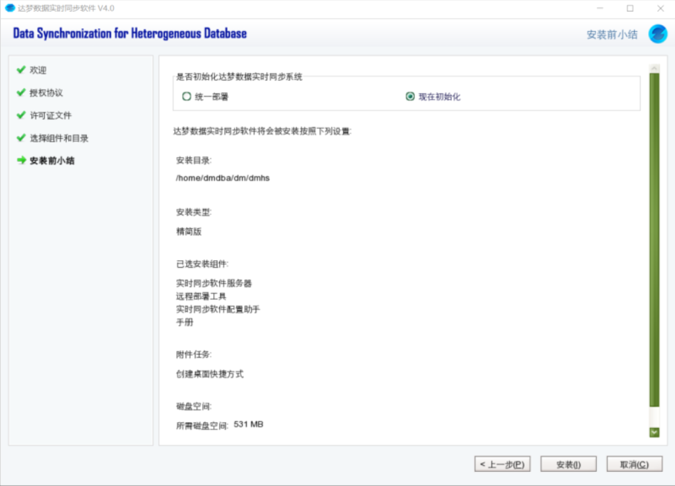The image size is (675, 486).
Task: Click the 选择组件和目录 step checkmark icon
Action: [x=21, y=138]
